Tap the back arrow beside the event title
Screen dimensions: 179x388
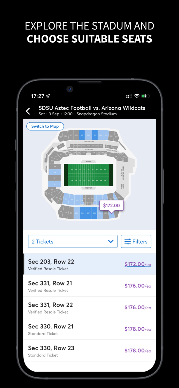28,111
